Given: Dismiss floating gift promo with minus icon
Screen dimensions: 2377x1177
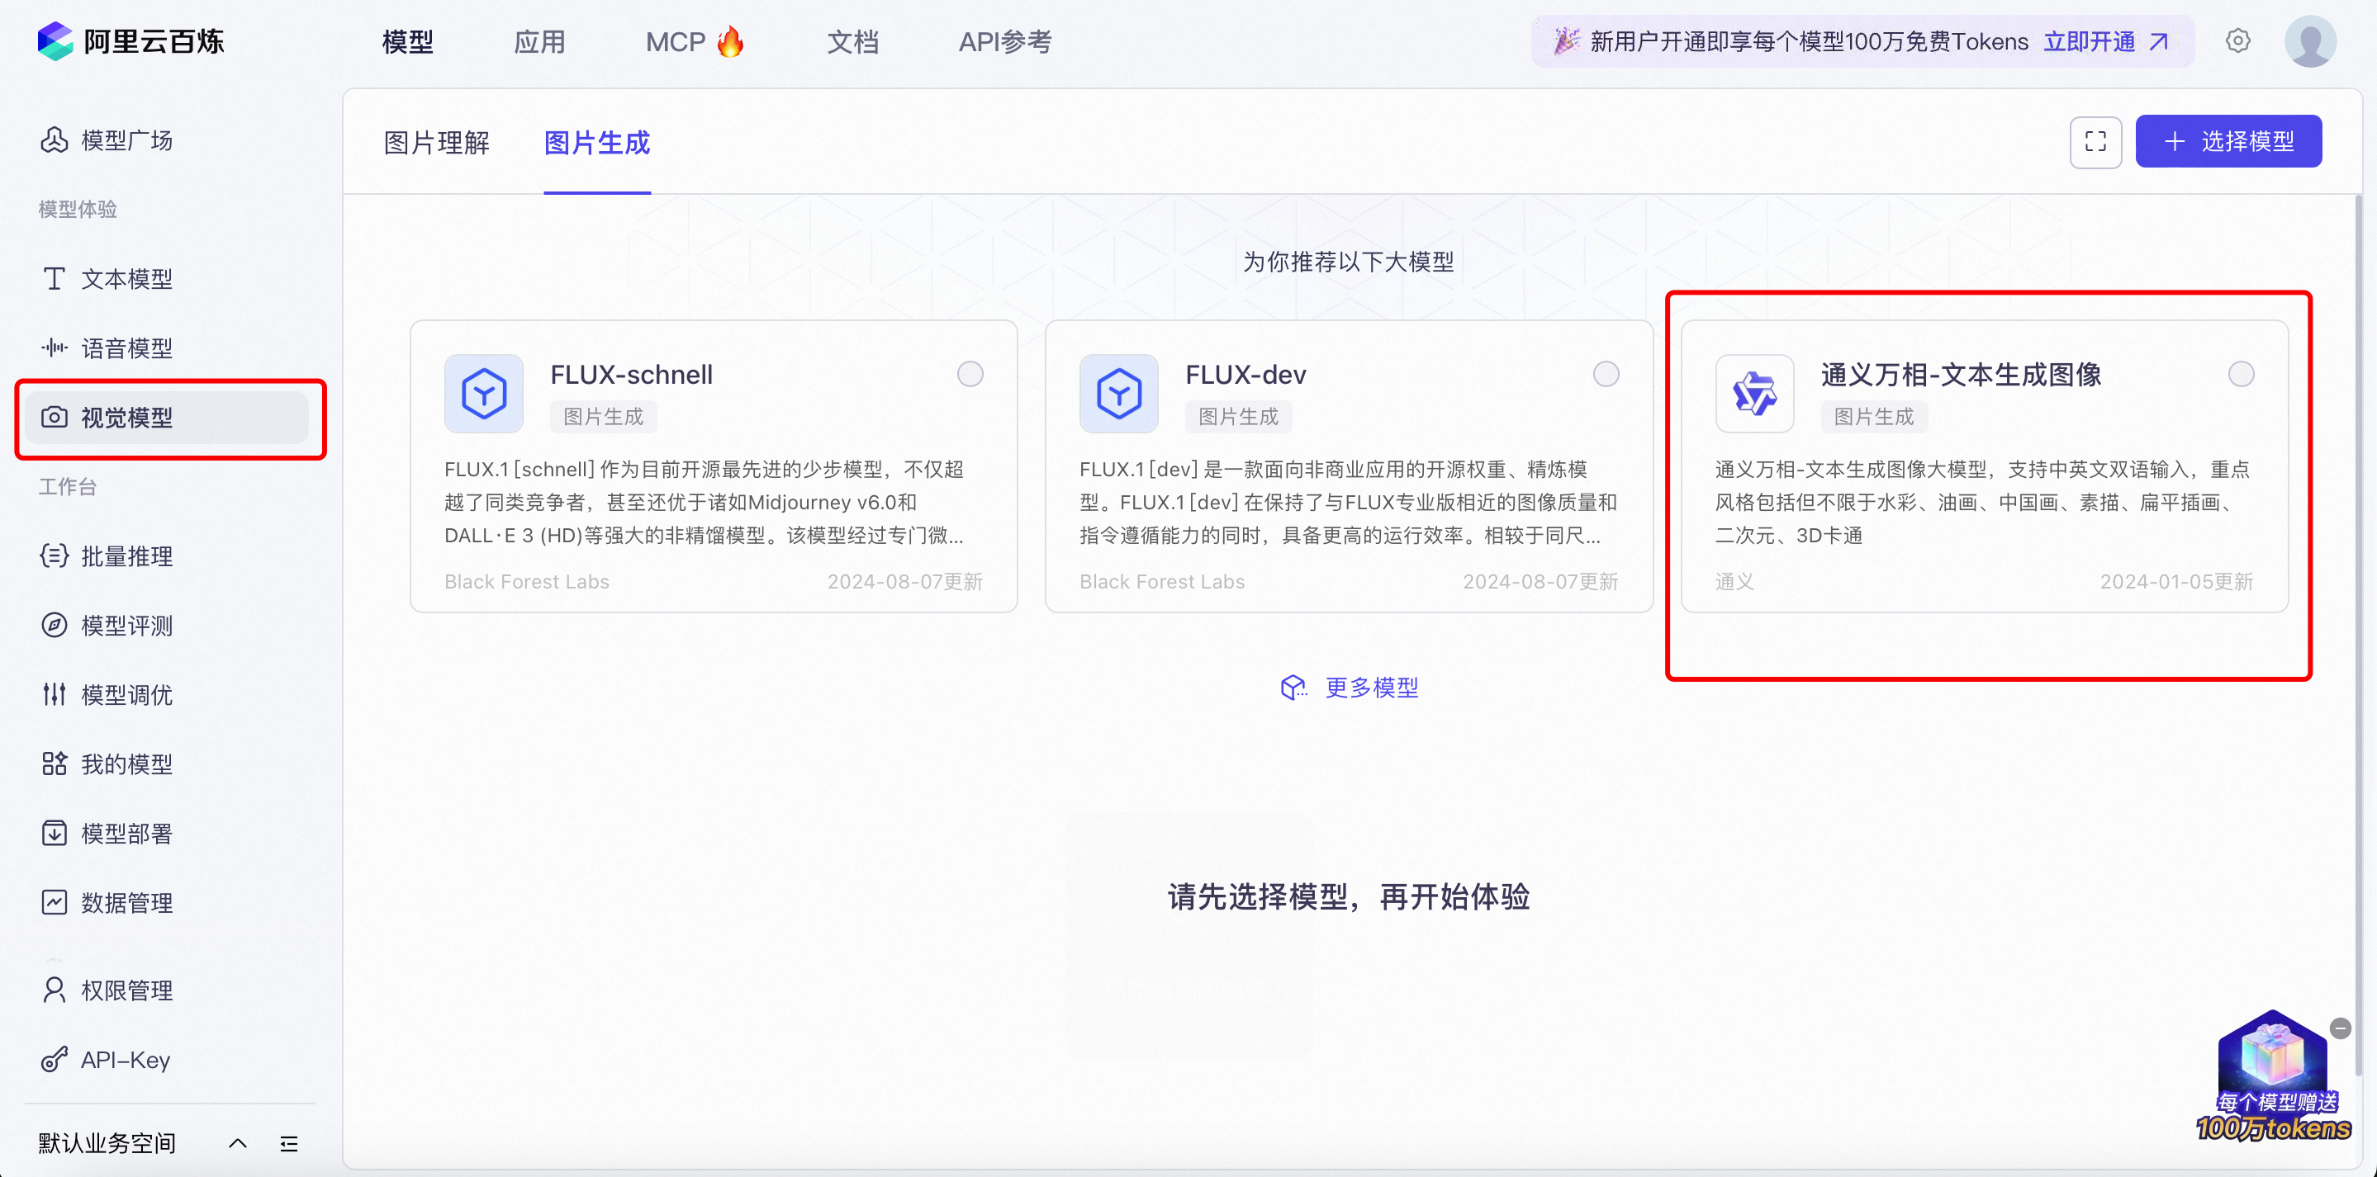Looking at the screenshot, I should pos(2340,1028).
